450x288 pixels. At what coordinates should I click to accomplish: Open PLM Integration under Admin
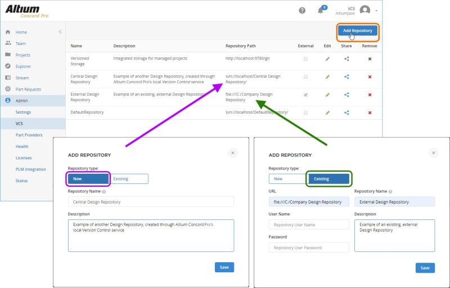(31, 169)
